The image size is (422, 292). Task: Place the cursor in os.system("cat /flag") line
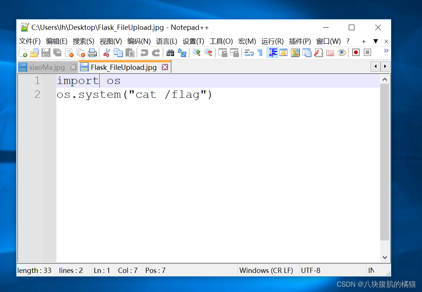134,95
